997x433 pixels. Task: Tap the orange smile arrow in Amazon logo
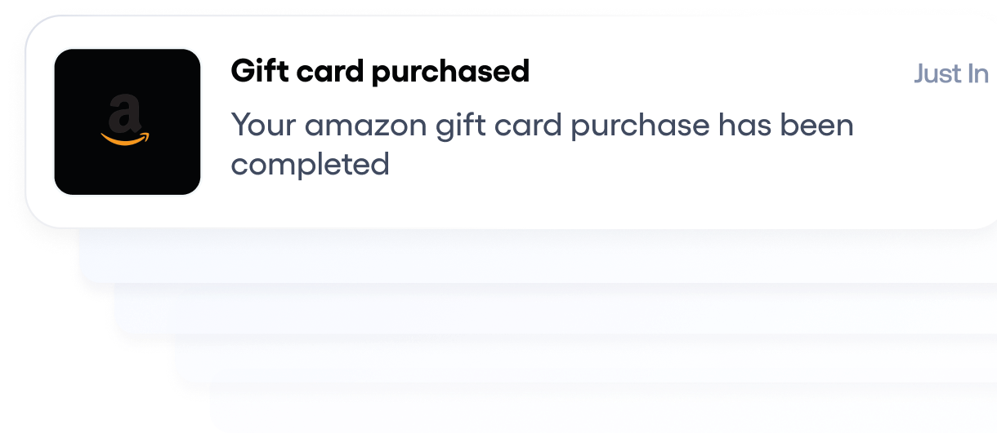pos(127,139)
